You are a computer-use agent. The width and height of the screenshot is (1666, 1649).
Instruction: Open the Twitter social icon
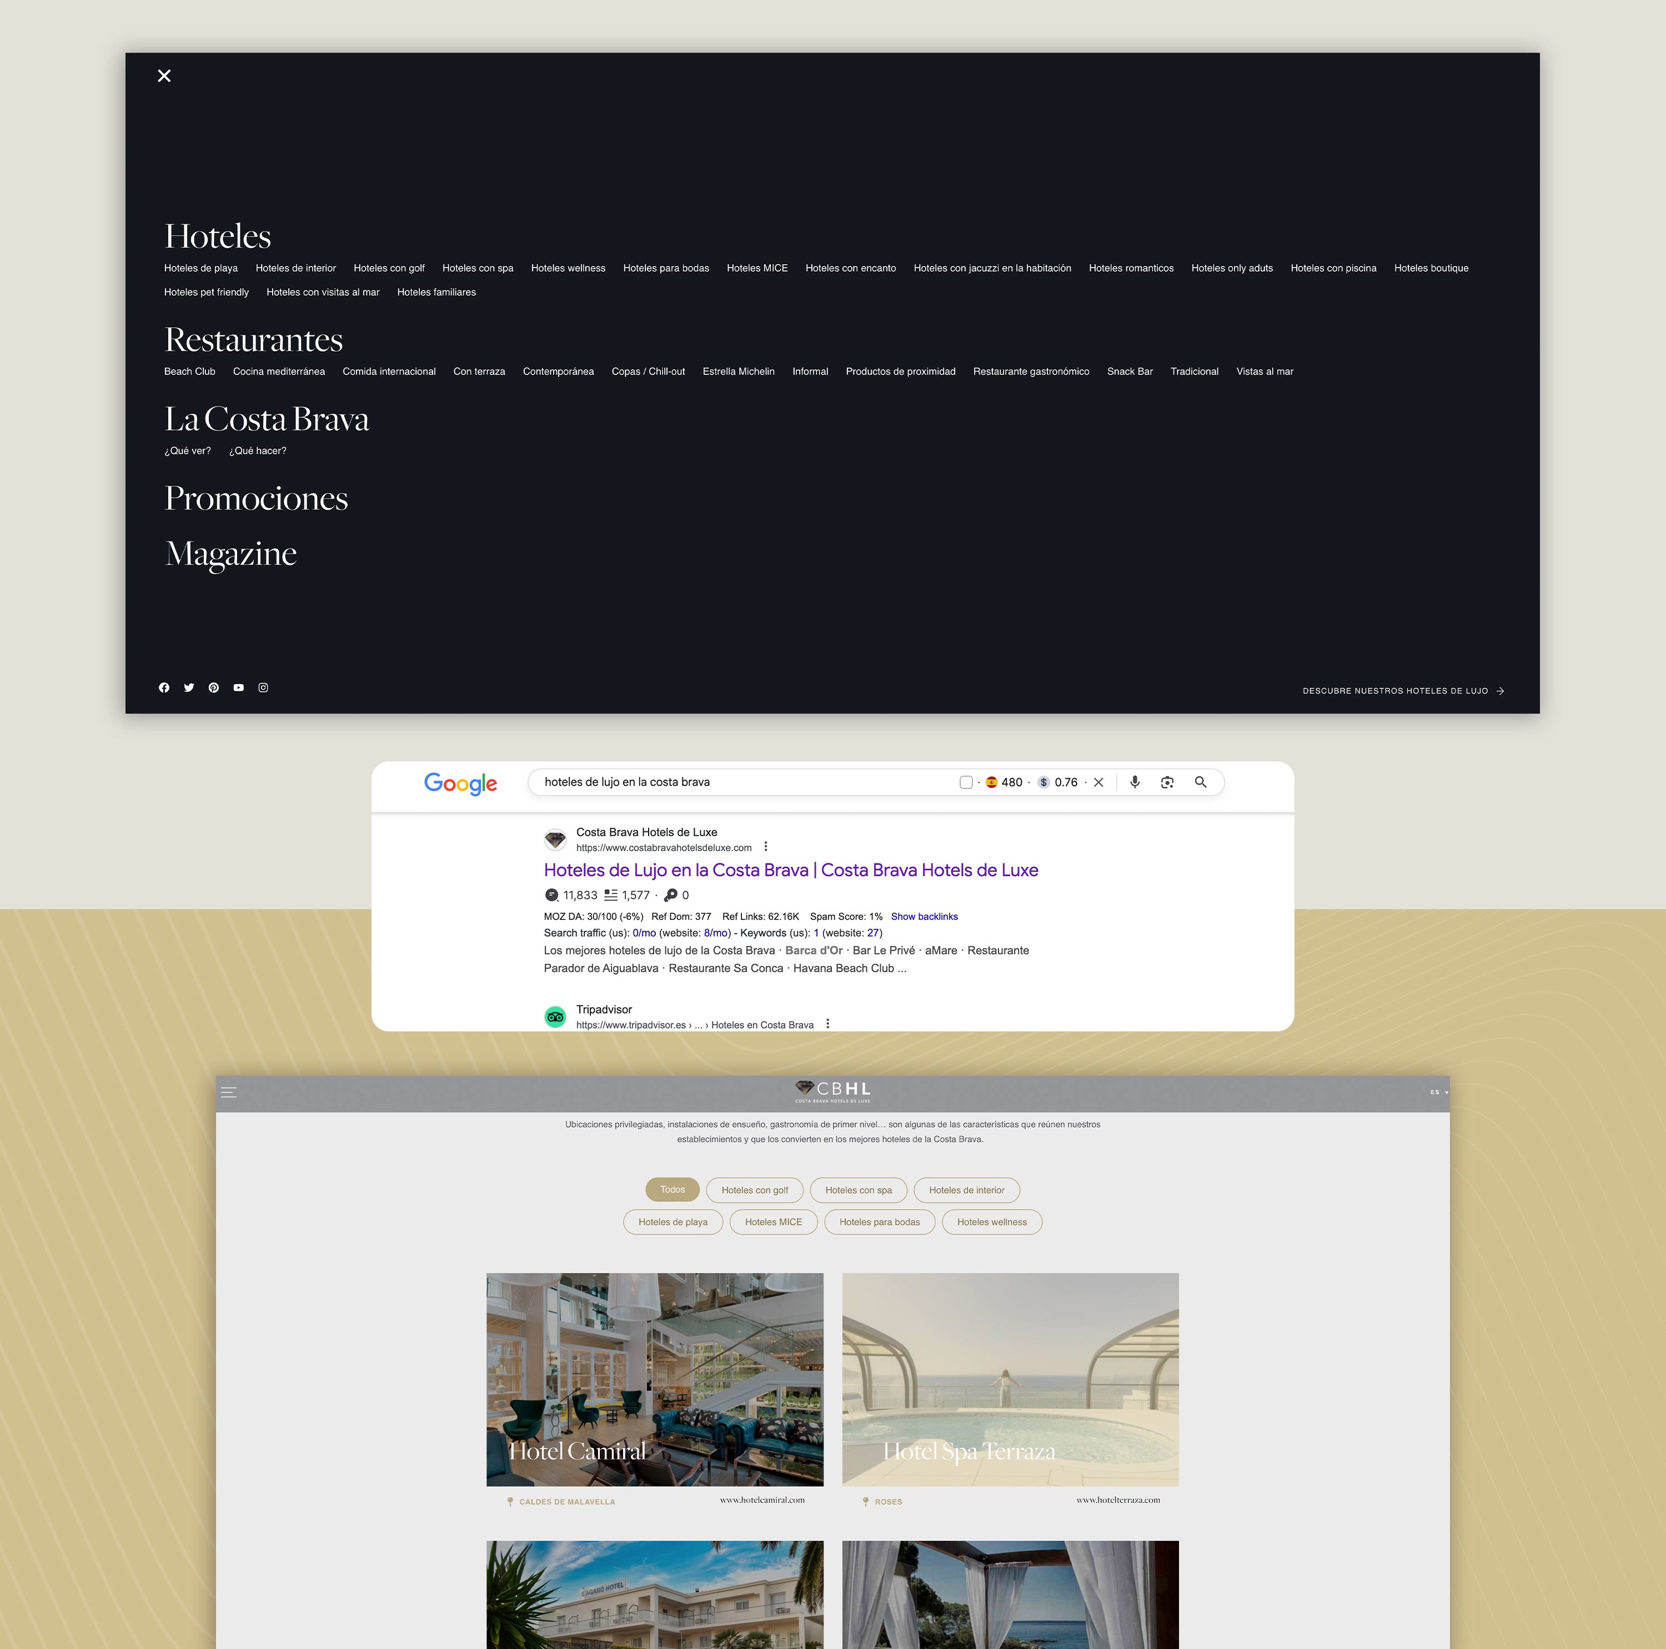[189, 688]
